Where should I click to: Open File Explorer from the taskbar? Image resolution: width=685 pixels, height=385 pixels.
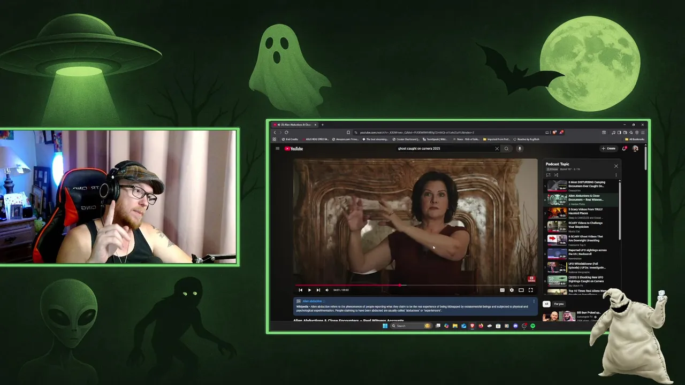pyautogui.click(x=455, y=326)
